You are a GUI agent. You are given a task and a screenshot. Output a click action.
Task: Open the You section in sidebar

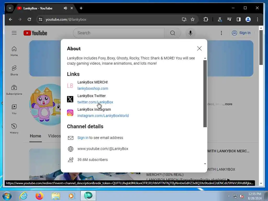[x=14, y=109]
